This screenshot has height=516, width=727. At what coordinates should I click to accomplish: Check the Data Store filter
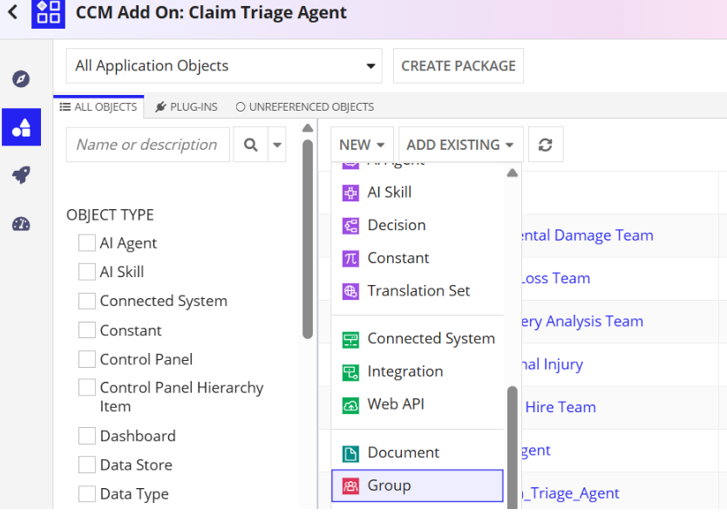click(x=86, y=465)
